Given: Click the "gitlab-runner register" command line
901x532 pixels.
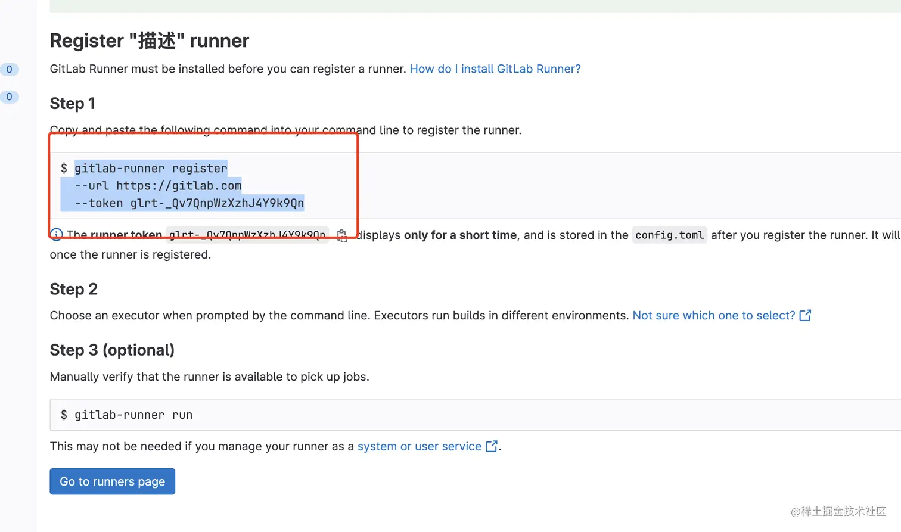Looking at the screenshot, I should click(x=151, y=168).
